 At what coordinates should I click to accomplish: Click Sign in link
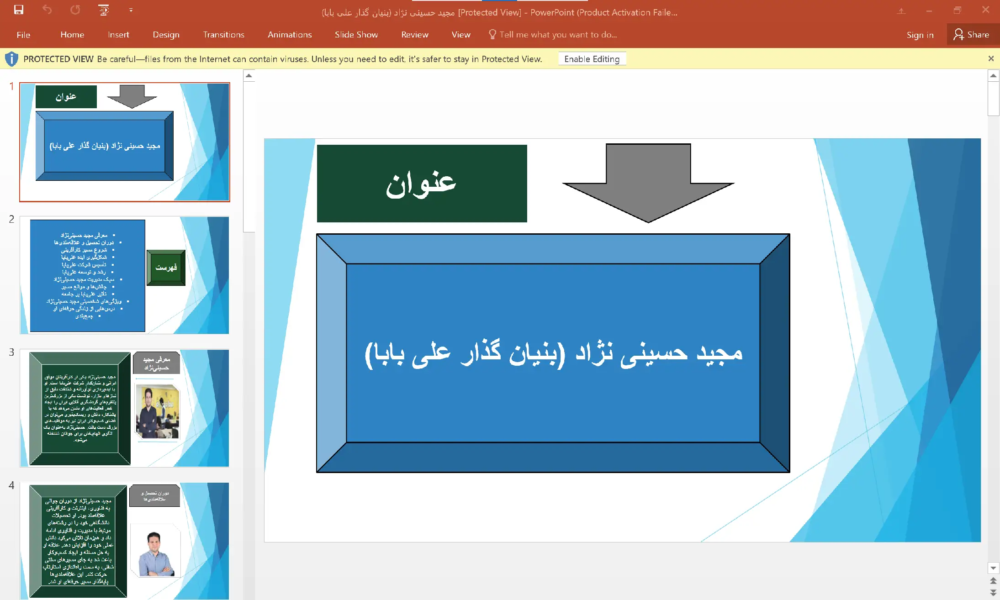coord(920,35)
